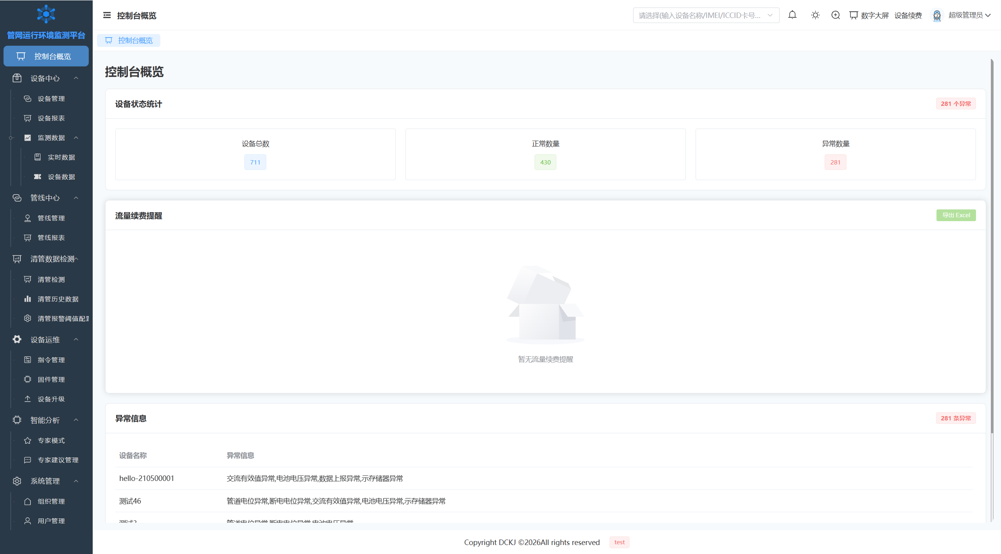
Task: Open the 超级管理员 user dropdown
Action: (x=969, y=15)
